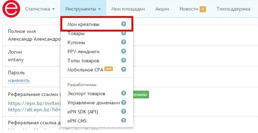The image size is (258, 133).
Task: Open the epn.bz/inviter referral link
Action: tap(34, 103)
